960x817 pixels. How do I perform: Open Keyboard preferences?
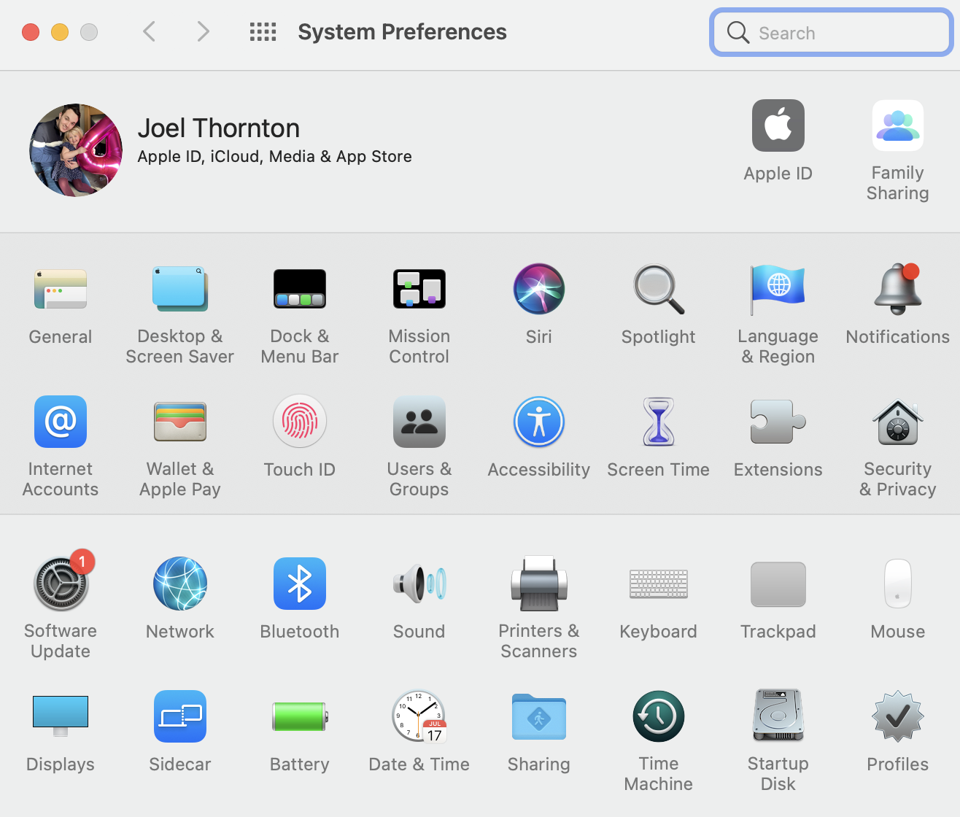coord(659,584)
